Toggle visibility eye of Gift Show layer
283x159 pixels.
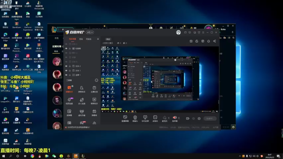coord(66,48)
